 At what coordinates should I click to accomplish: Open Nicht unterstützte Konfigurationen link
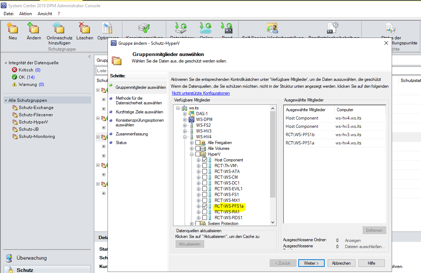point(201,93)
